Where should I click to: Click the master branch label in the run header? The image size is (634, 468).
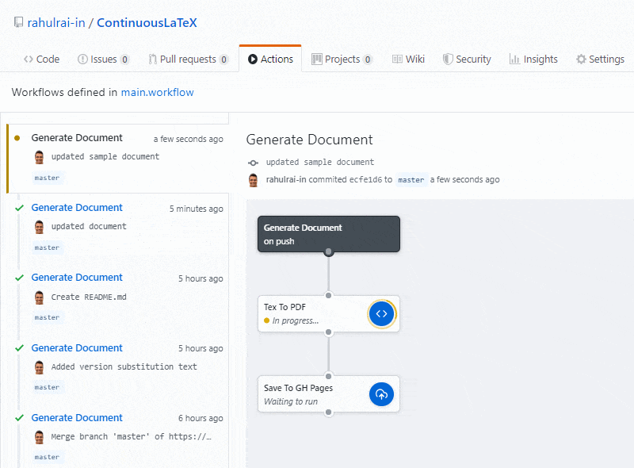pyautogui.click(x=411, y=180)
